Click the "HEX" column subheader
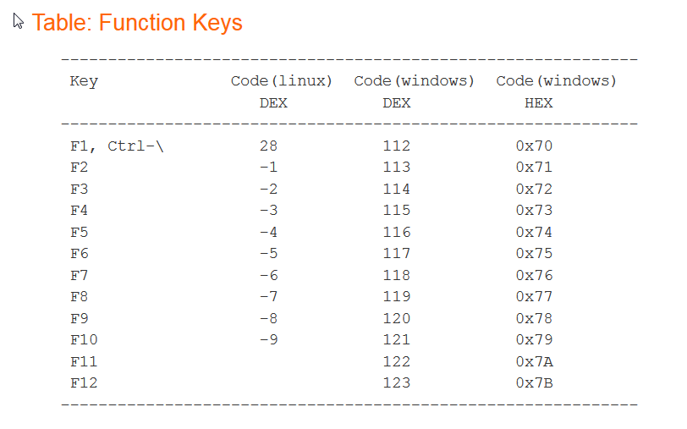The image size is (687, 429). [x=538, y=102]
